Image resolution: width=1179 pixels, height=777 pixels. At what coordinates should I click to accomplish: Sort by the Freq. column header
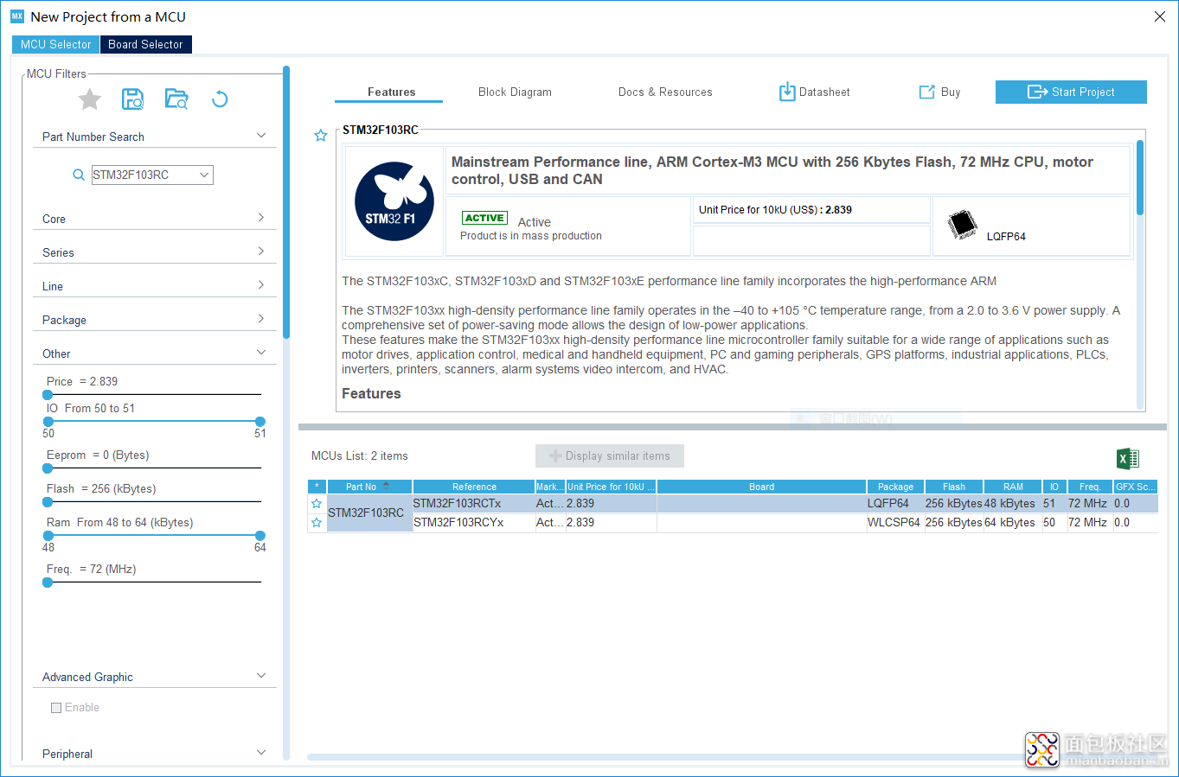(x=1090, y=487)
